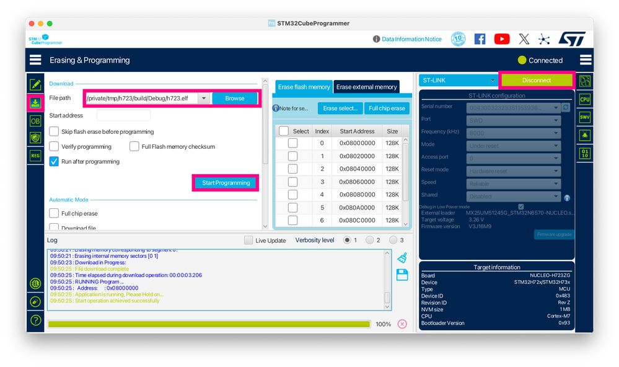Screen dimensions: 619x367
Task: Click in the Start address field
Action: [123, 115]
